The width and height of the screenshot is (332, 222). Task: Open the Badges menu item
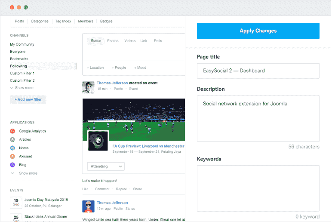pos(106,21)
